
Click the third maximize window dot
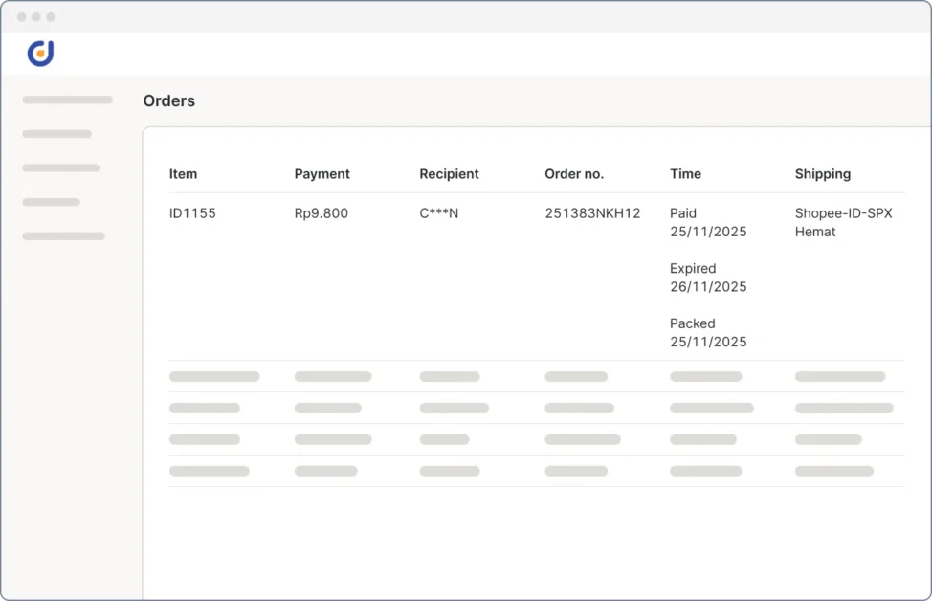pos(51,17)
